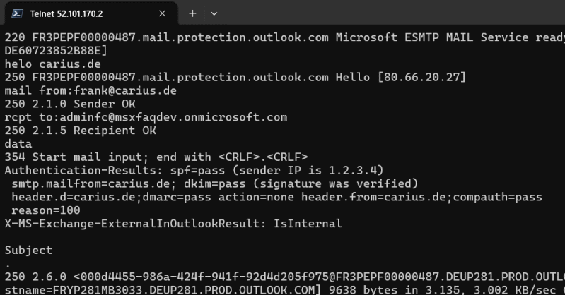Click the 'data' command line

[x=18, y=144]
